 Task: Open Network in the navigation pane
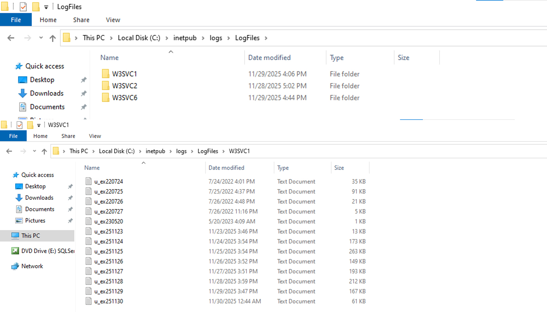pos(32,266)
